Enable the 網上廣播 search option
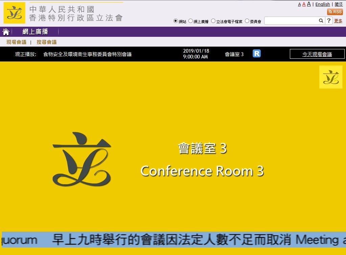Viewport: 346px width, 255px height. point(190,21)
